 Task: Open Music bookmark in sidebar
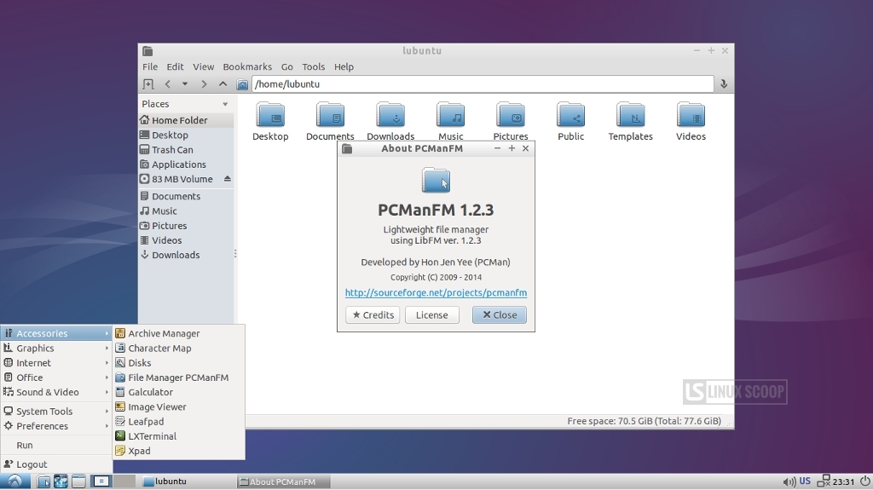point(186,211)
